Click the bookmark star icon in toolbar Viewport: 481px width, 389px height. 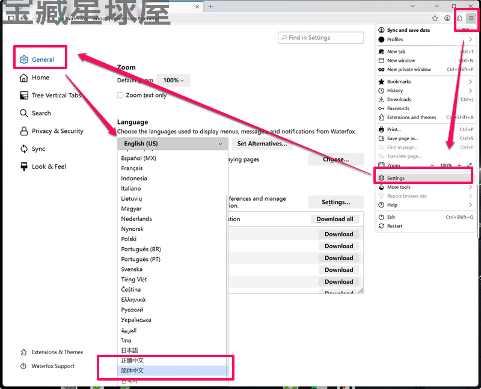click(x=435, y=18)
